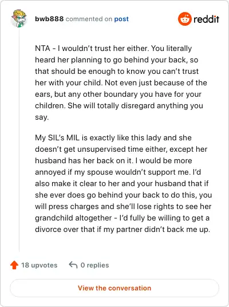The width and height of the screenshot is (229, 307).
Task: Open the bwb888 username profile link
Action: (x=49, y=19)
